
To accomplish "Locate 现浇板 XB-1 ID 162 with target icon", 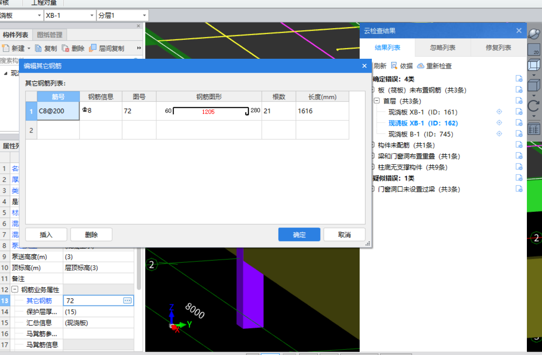I will click(499, 123).
